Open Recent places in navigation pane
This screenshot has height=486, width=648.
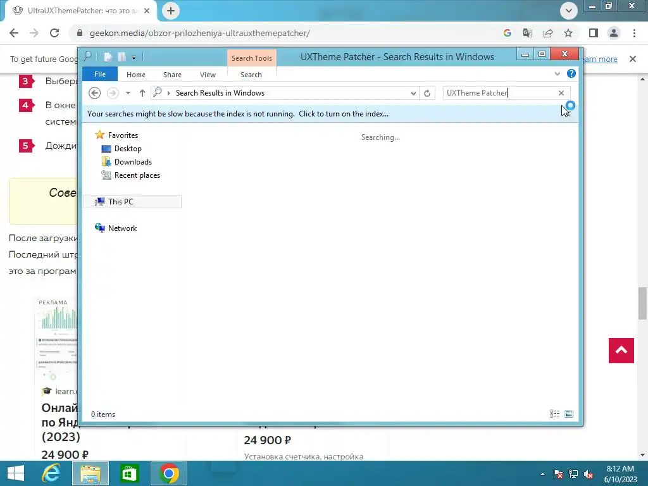(x=137, y=175)
